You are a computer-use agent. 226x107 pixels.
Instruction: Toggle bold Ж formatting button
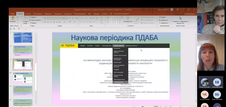click(45, 22)
